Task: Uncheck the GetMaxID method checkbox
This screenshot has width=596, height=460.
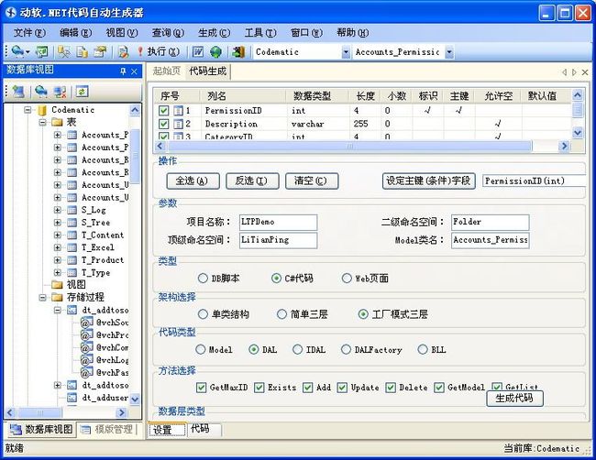Action: pyautogui.click(x=201, y=388)
